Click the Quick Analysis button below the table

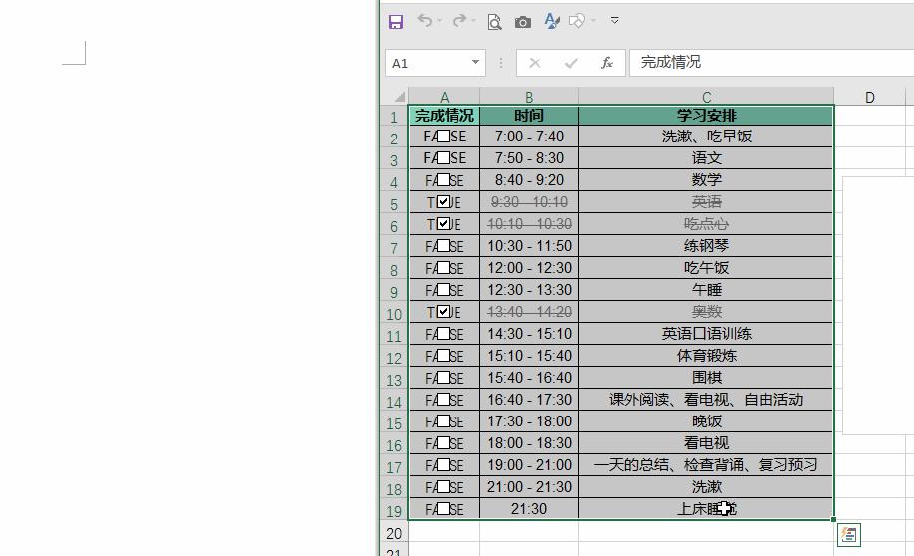[849, 535]
